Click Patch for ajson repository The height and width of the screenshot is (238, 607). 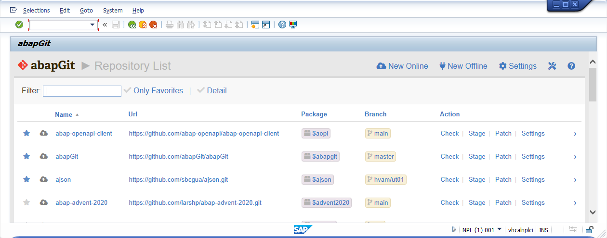(503, 179)
